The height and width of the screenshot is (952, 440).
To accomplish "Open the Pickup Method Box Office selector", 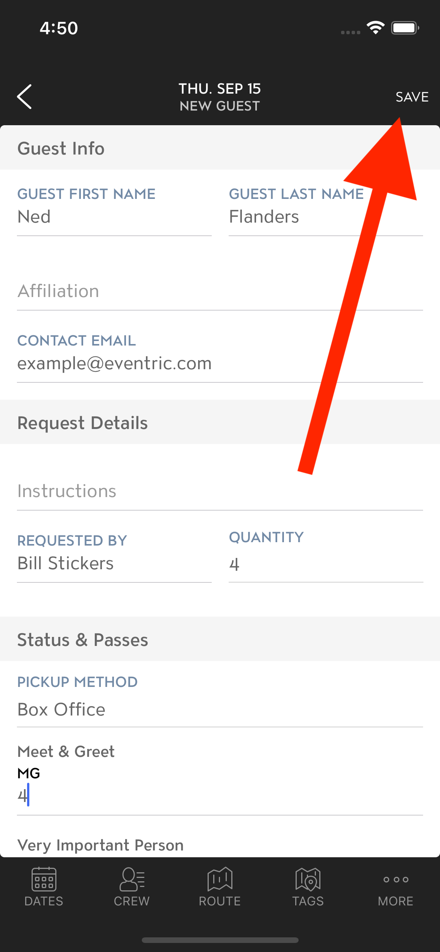I will (220, 701).
